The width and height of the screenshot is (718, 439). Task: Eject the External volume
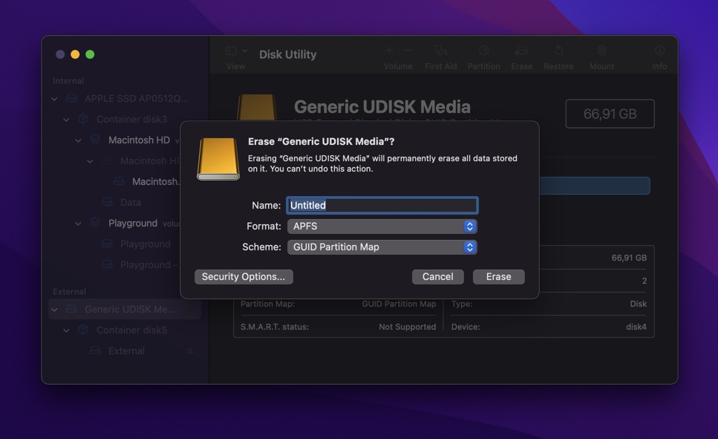[190, 351]
